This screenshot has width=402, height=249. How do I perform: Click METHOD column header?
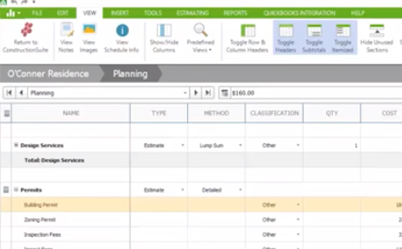pos(216,113)
